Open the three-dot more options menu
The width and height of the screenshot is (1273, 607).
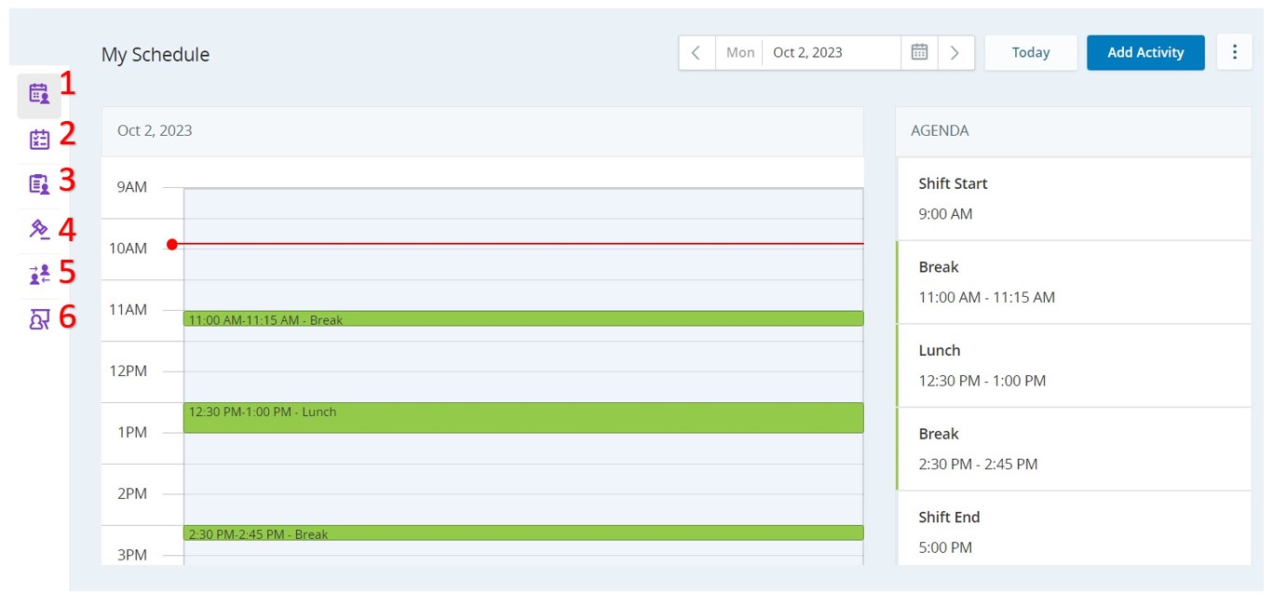coord(1235,53)
